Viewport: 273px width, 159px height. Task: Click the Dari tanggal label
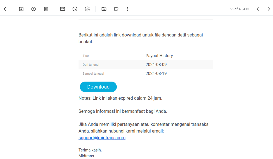(x=91, y=65)
